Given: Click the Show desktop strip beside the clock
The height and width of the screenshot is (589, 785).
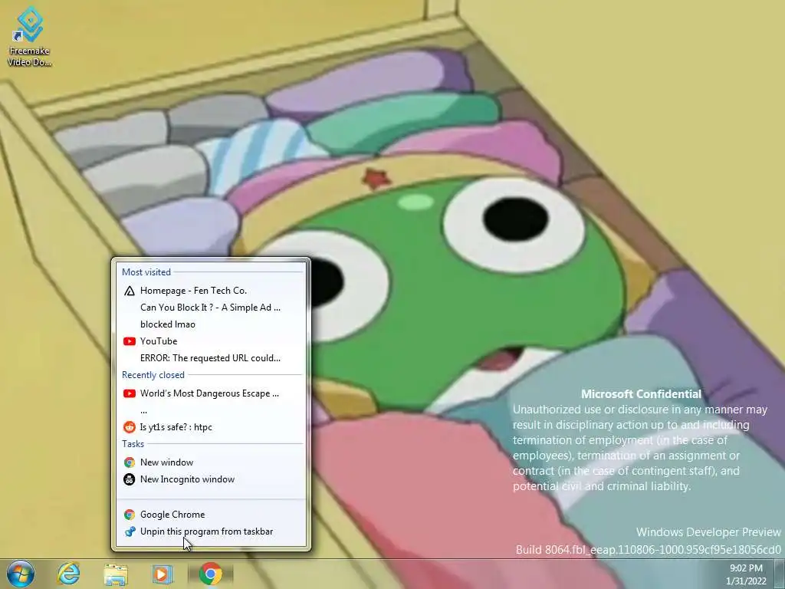Looking at the screenshot, I should [x=780, y=574].
